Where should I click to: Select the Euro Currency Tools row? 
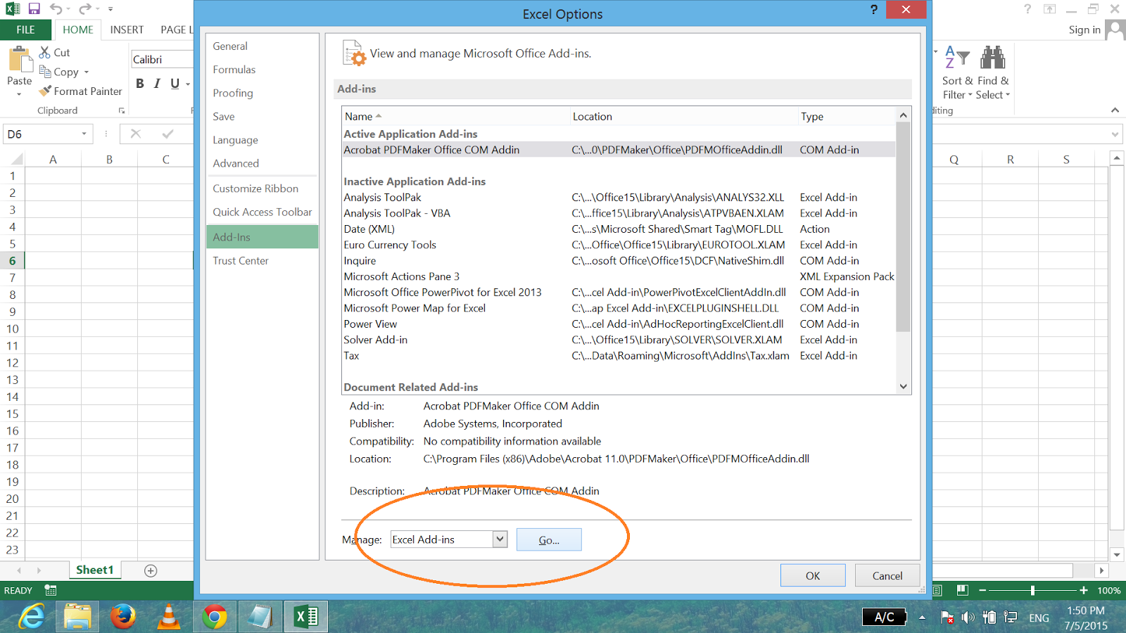click(619, 245)
